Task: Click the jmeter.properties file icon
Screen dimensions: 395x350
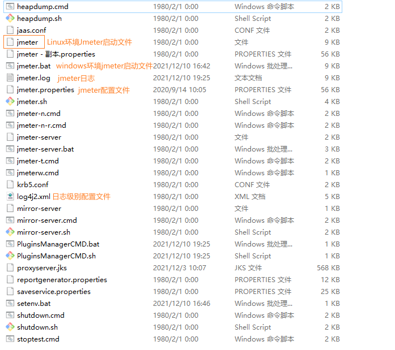Action: [10, 89]
